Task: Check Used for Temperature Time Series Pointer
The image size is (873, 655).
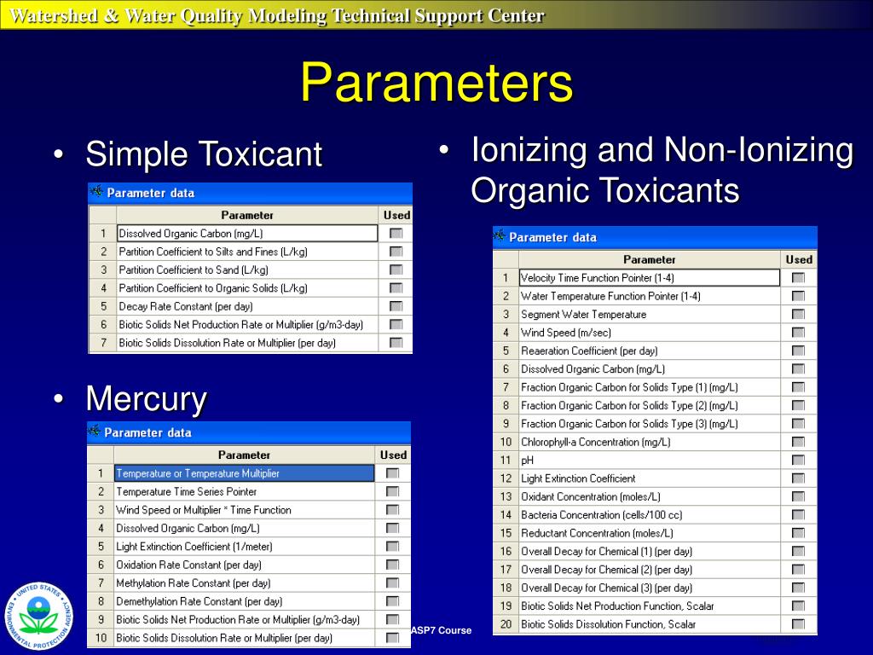Action: click(x=392, y=491)
